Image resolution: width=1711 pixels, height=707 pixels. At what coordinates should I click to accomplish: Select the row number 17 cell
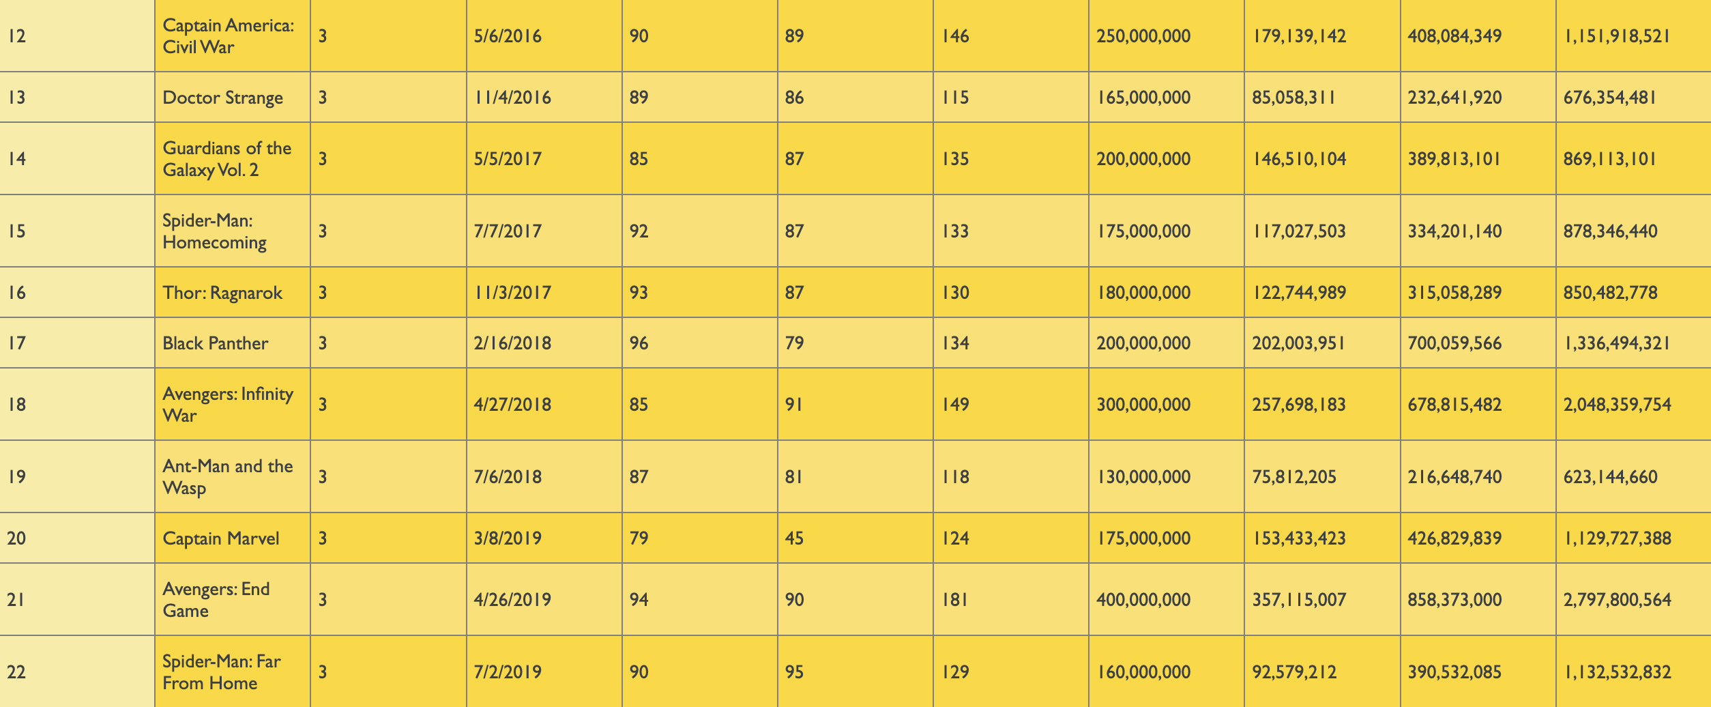point(77,343)
